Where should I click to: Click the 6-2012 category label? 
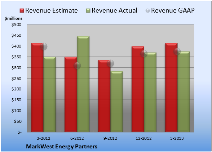(77, 138)
